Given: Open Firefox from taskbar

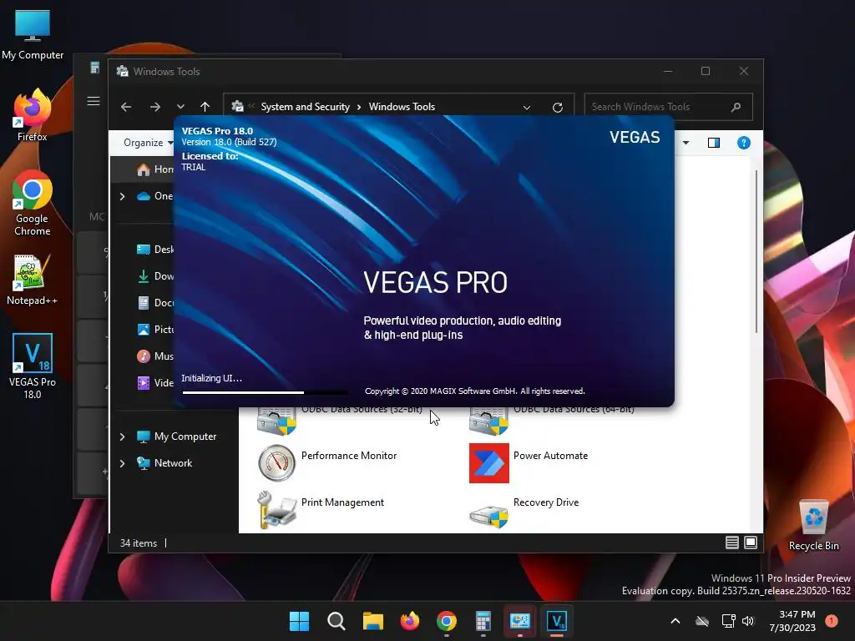Looking at the screenshot, I should [409, 621].
